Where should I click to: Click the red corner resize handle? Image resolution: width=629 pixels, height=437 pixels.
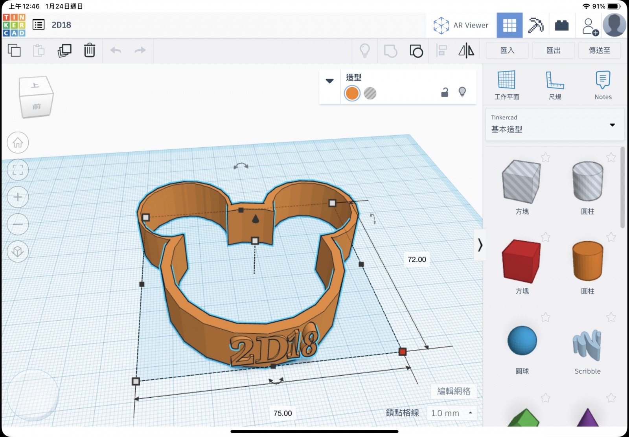(x=403, y=352)
